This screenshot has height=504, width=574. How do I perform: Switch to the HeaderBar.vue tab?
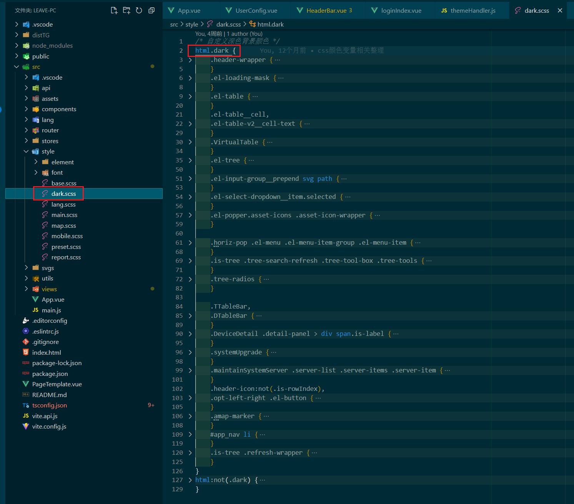(326, 10)
